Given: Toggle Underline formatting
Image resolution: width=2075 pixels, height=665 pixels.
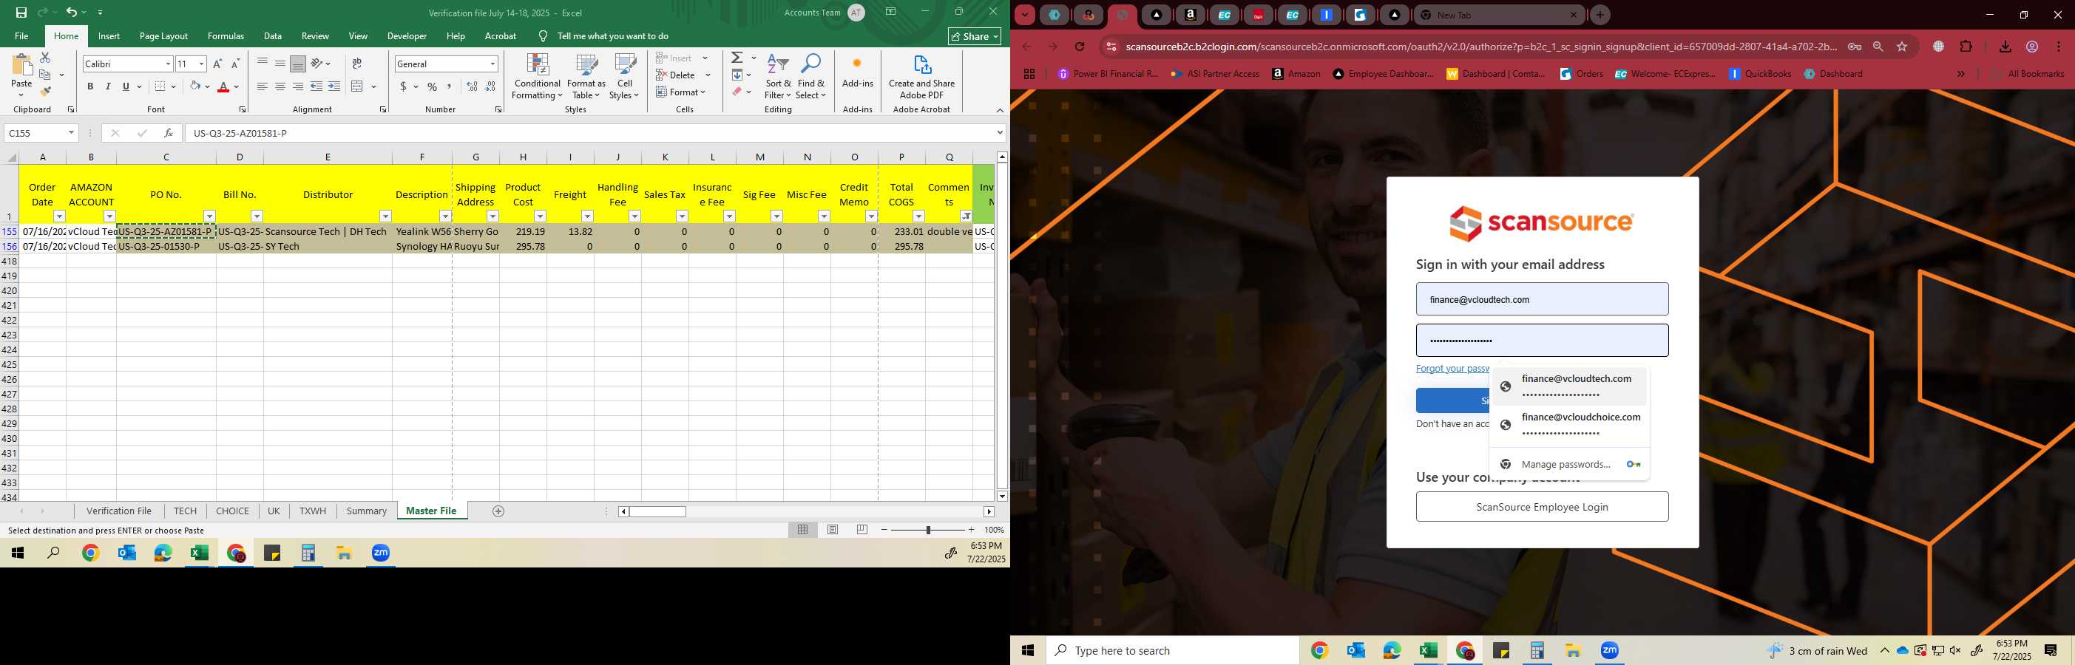Looking at the screenshot, I should tap(126, 86).
